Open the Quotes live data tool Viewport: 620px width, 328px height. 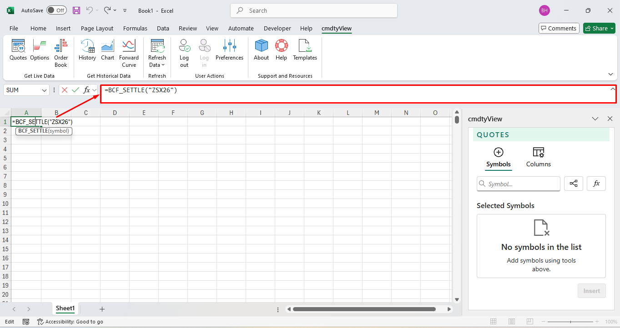(x=18, y=50)
